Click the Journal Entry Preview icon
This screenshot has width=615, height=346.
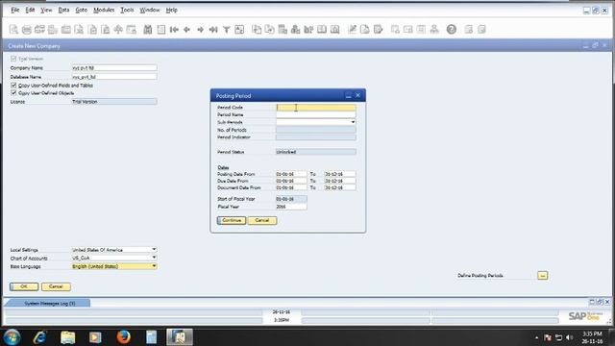(335, 30)
